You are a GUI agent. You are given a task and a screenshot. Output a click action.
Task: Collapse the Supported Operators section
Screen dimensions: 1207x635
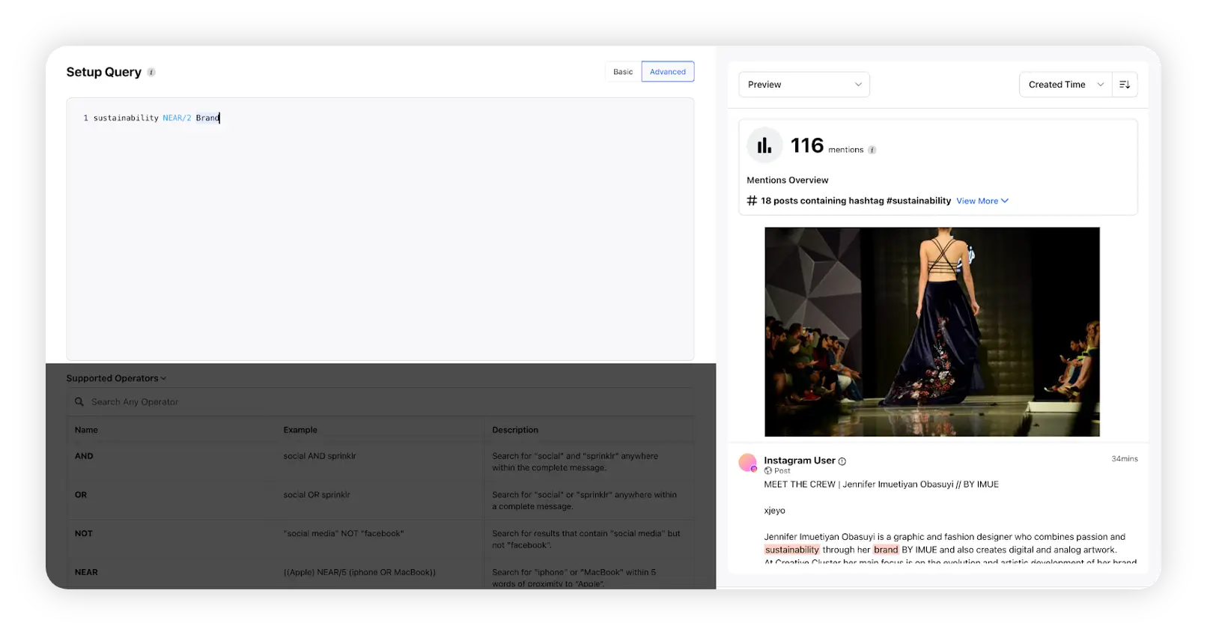[116, 378]
